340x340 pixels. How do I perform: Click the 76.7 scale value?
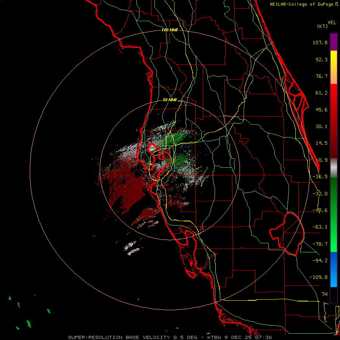321,76
